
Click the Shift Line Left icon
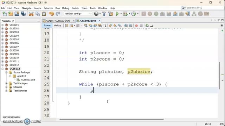(126, 26)
